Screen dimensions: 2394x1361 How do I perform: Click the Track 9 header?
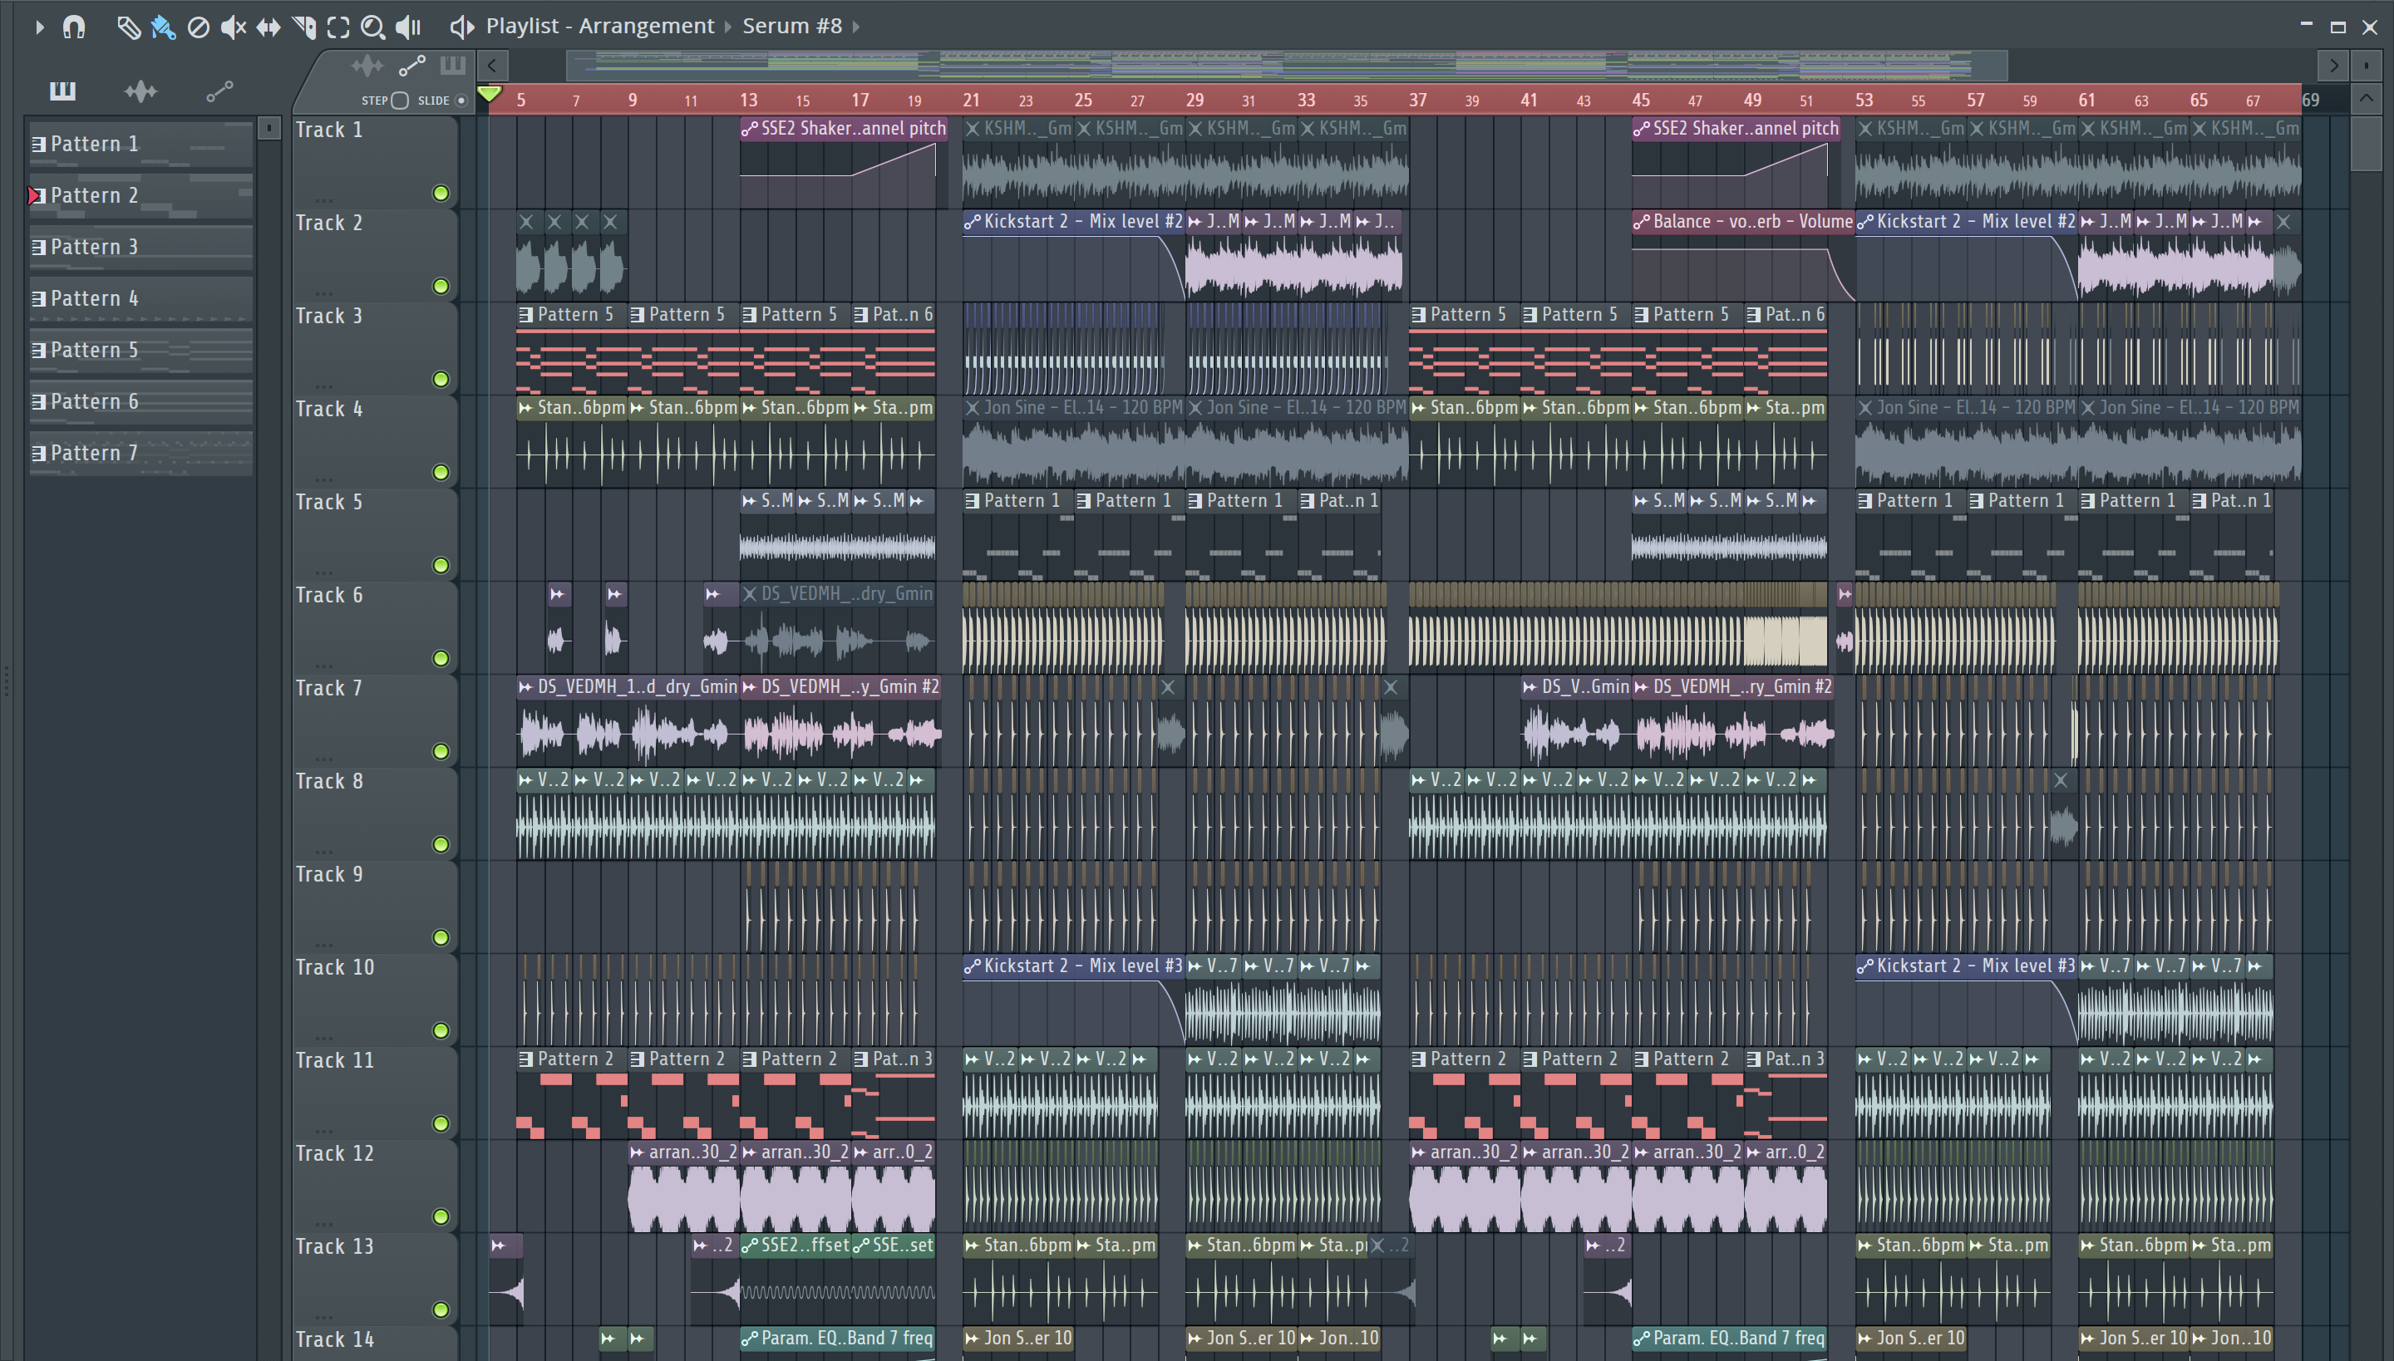(374, 907)
